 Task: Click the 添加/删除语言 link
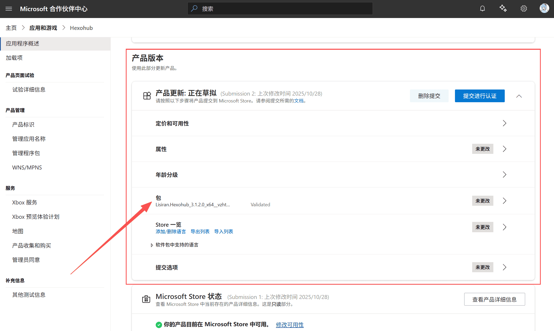pyautogui.click(x=171, y=232)
